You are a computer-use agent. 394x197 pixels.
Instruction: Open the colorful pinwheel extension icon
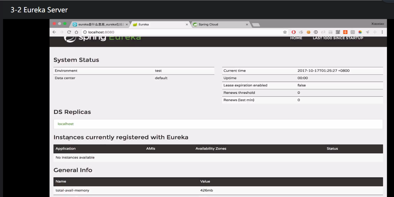click(x=360, y=32)
